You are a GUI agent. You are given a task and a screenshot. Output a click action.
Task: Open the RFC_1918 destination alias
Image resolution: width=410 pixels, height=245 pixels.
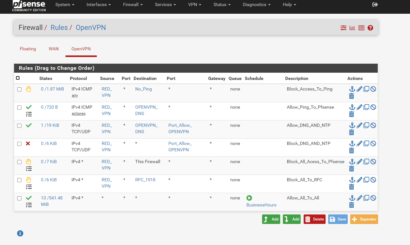[145, 180]
